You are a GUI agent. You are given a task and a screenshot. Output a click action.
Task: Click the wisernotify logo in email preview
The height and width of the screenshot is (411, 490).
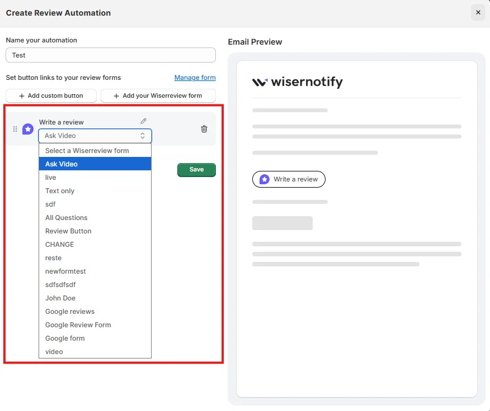click(x=297, y=83)
